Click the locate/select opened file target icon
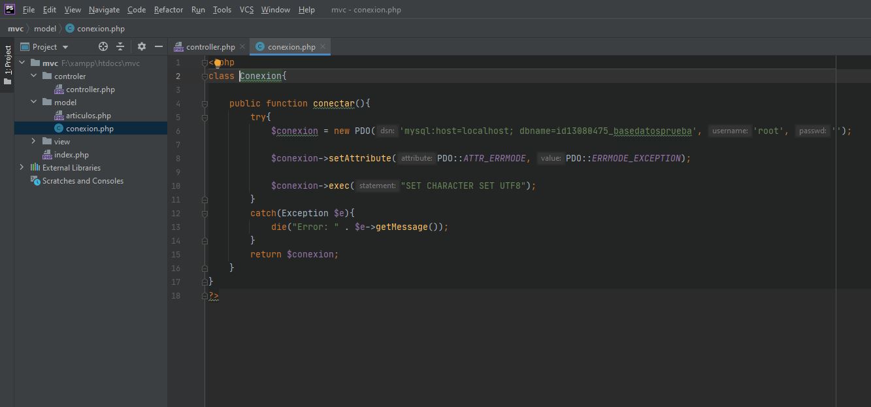Viewport: 871px width, 407px height. pyautogui.click(x=103, y=46)
